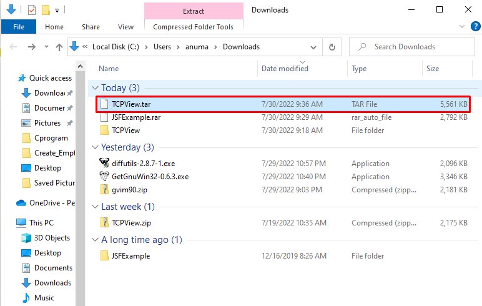This screenshot has height=306, width=482.
Task: Collapse the Last week (1) group
Action: click(95, 207)
